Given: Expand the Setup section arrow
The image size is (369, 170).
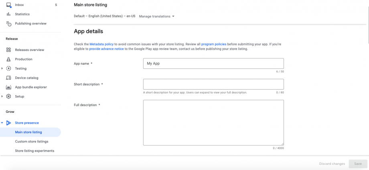Looking at the screenshot, I should click(x=2, y=96).
